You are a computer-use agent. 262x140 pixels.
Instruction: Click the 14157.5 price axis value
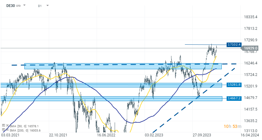coord(250,109)
